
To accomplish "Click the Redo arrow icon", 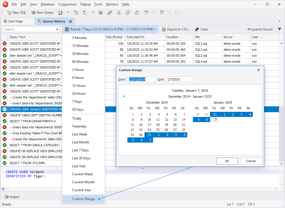I will pyautogui.click(x=162, y=13).
